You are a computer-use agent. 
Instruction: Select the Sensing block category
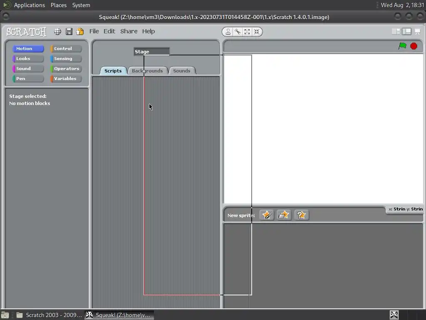tap(66, 58)
